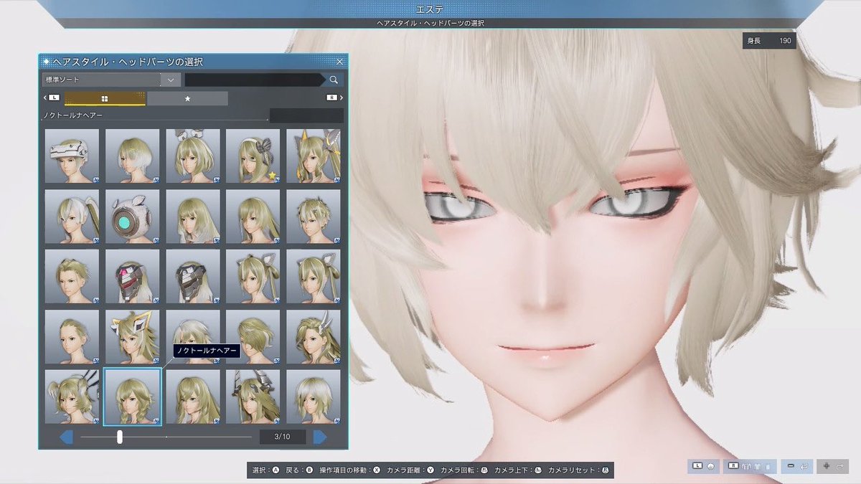The image size is (861, 484).
Task: Click the plus redo button at bottom right
Action: [x=833, y=467]
